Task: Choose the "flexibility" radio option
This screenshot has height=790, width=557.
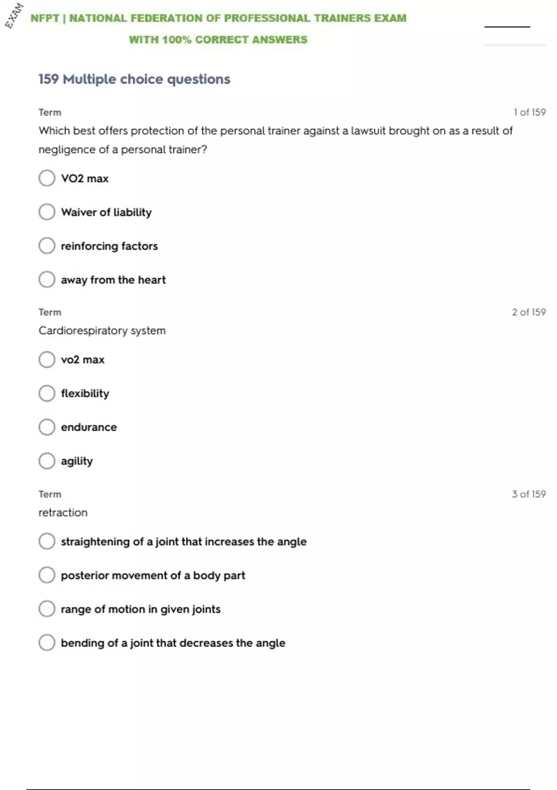Action: pos(47,394)
